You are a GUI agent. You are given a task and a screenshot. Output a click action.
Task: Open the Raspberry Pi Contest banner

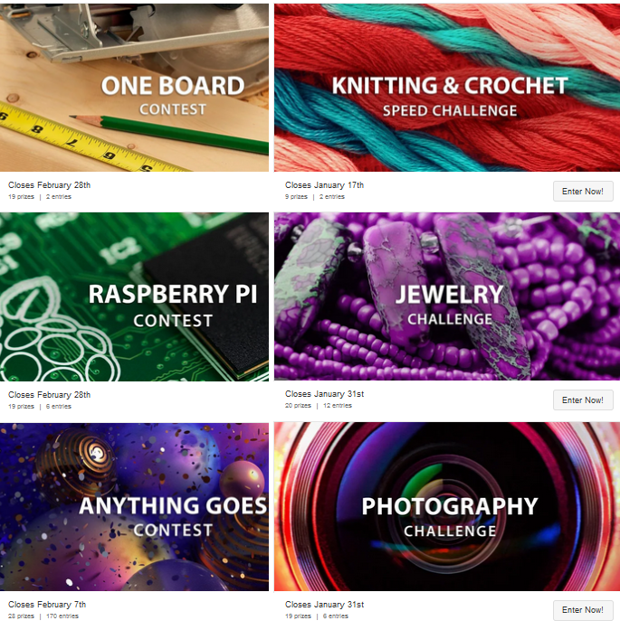point(134,296)
